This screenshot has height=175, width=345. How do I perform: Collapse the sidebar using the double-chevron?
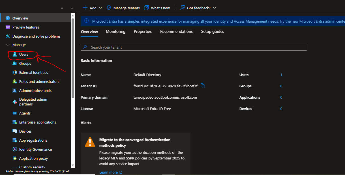click(72, 8)
